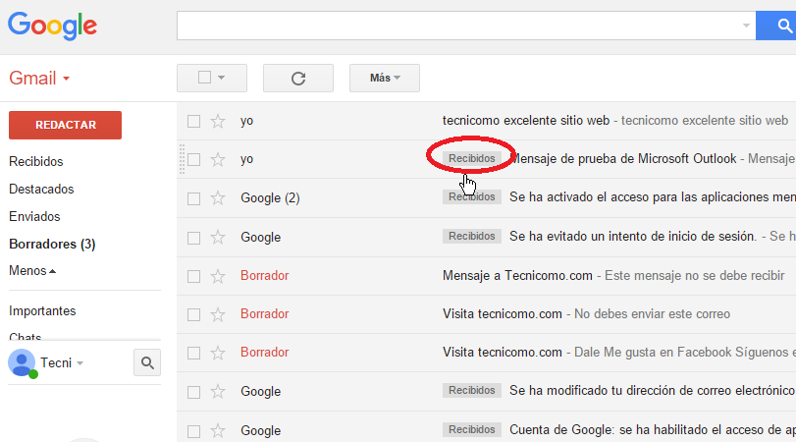Star the 'Se ha modificado tu dirección' email
Viewport: 796px width, 442px height.
218,392
